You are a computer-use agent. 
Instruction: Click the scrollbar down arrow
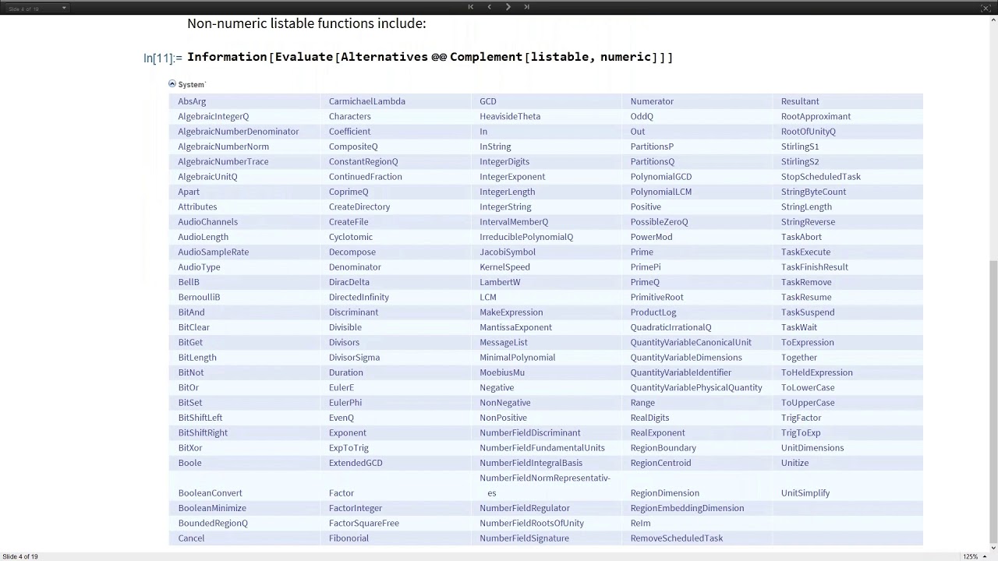click(x=993, y=547)
